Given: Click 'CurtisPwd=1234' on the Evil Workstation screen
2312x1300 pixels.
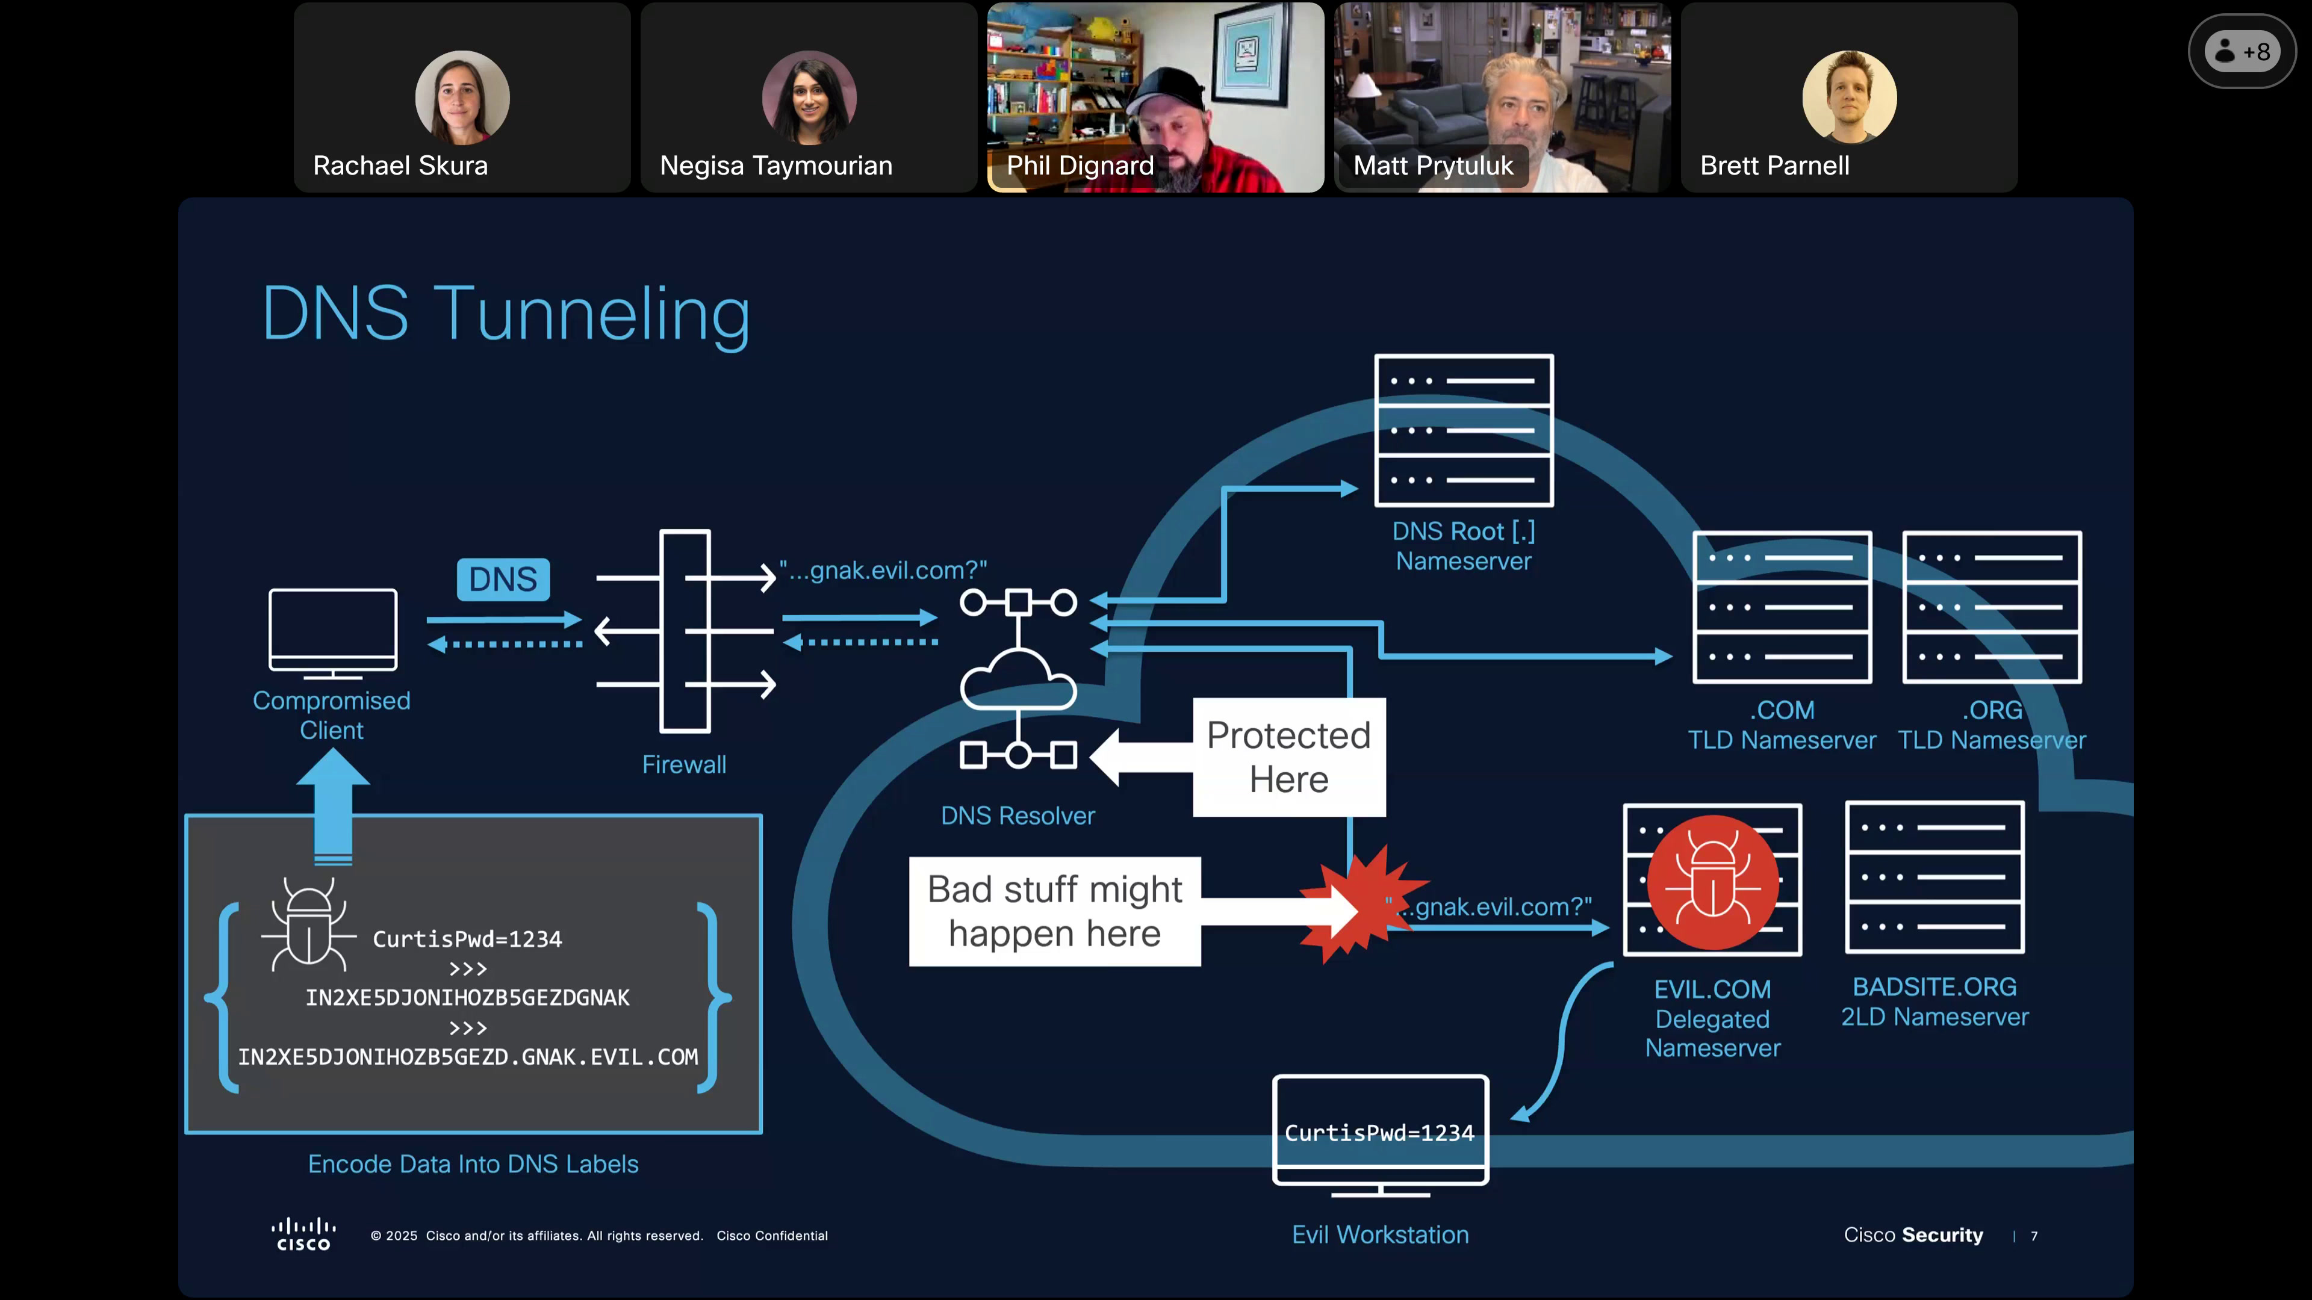Looking at the screenshot, I should (x=1379, y=1133).
